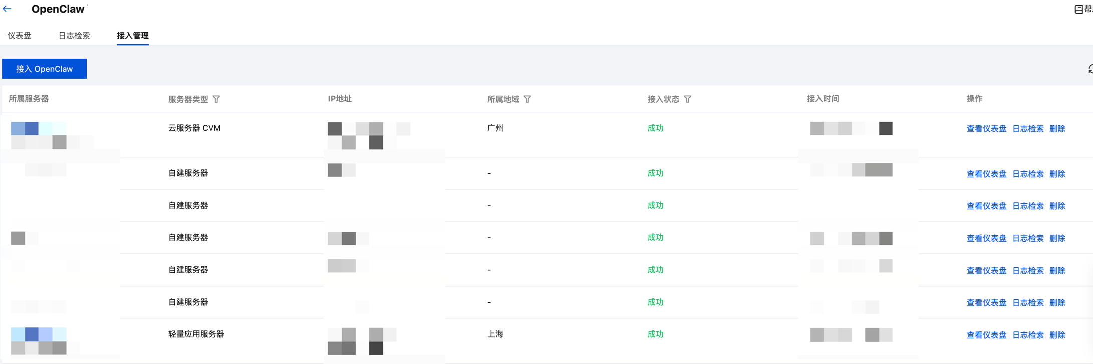Delete the 云服务器 CVM server entry

[1057, 129]
